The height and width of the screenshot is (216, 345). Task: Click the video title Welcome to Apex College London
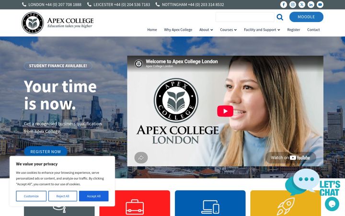pyautogui.click(x=182, y=61)
